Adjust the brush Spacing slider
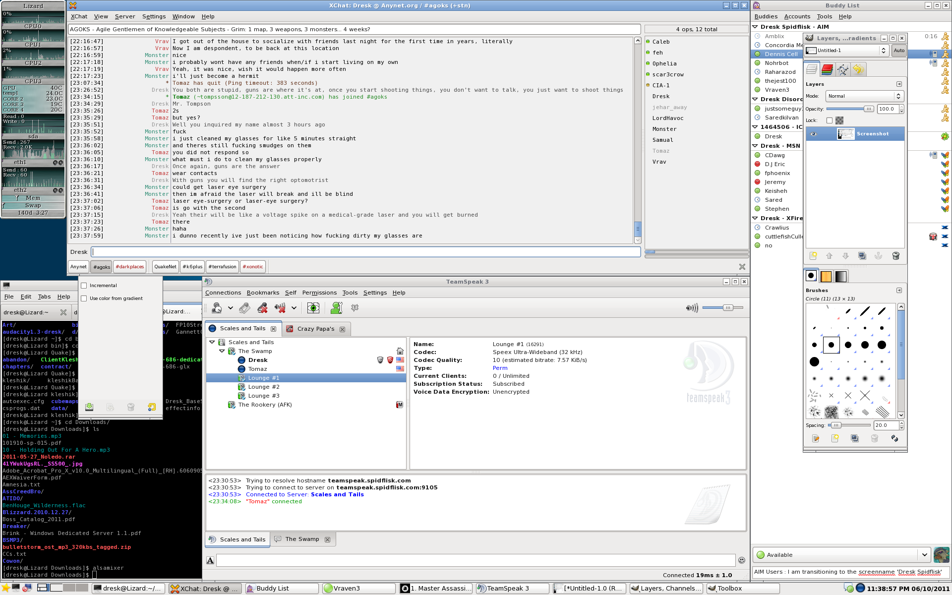Screen dimensions: 952x595 pyautogui.click(x=849, y=425)
